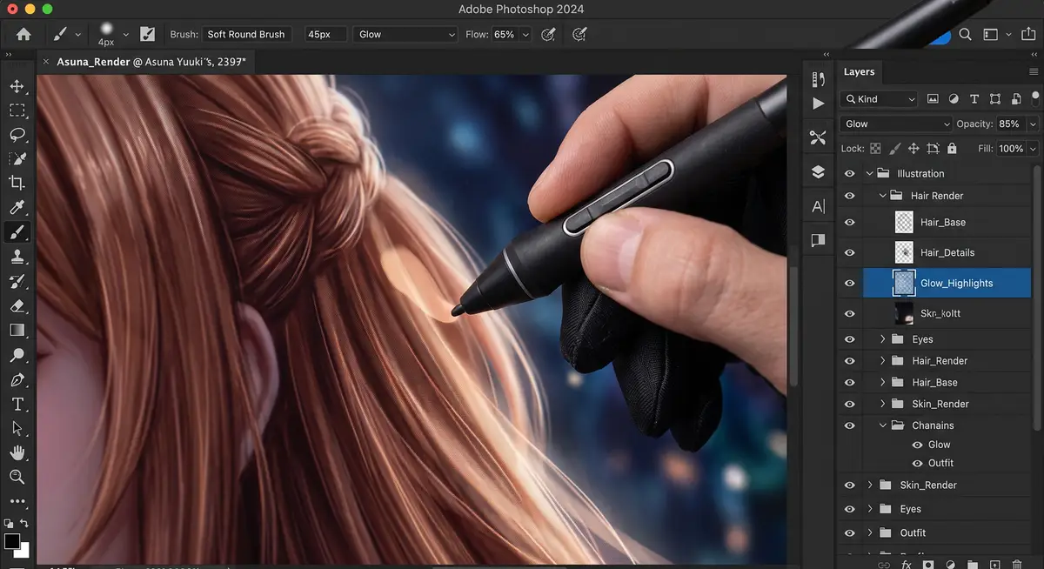Select the Asuna_Render document tab

(151, 62)
